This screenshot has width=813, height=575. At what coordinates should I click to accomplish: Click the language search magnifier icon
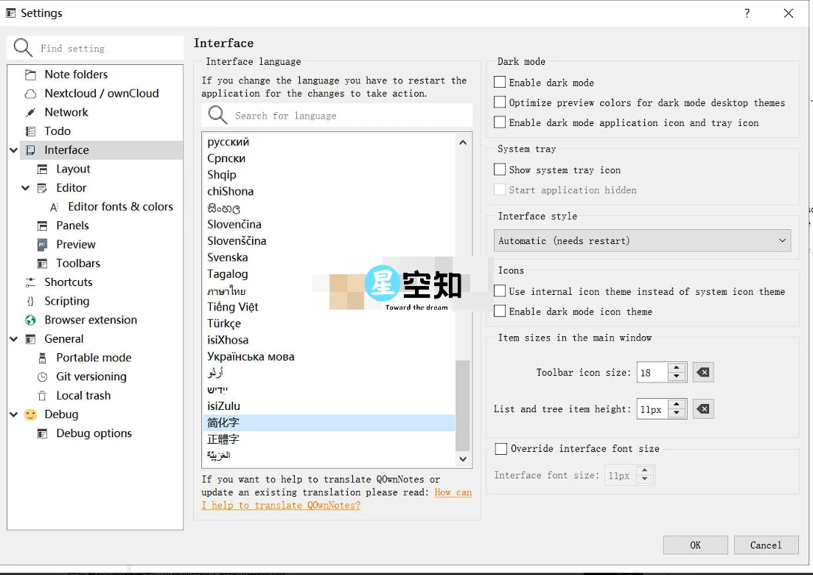coord(217,115)
